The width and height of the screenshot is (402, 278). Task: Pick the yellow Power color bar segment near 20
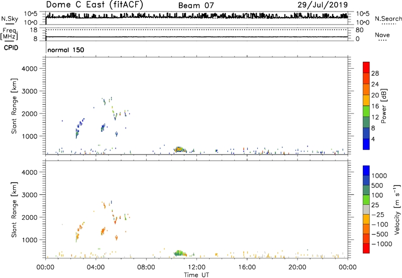(366, 100)
